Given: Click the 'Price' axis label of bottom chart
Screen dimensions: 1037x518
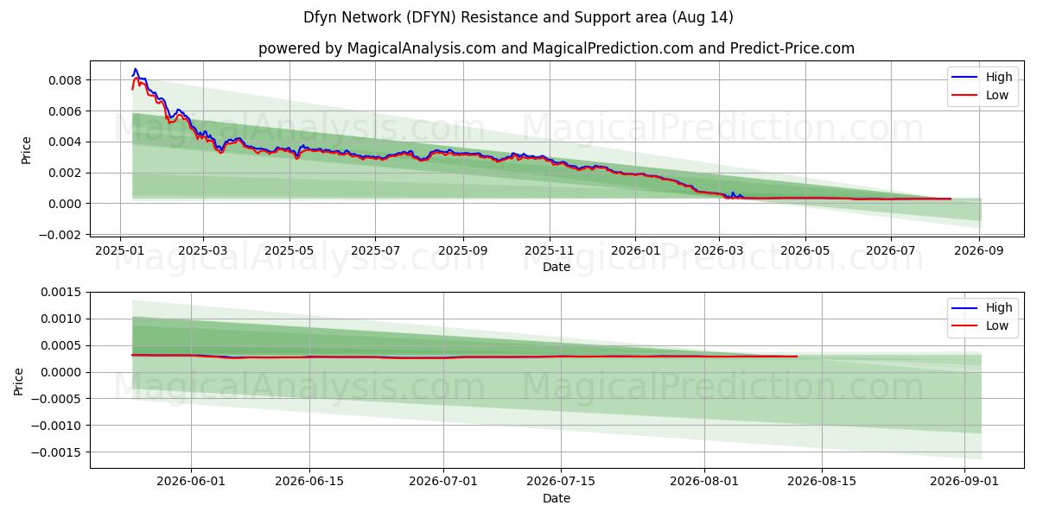Looking at the screenshot, I should click(19, 381).
